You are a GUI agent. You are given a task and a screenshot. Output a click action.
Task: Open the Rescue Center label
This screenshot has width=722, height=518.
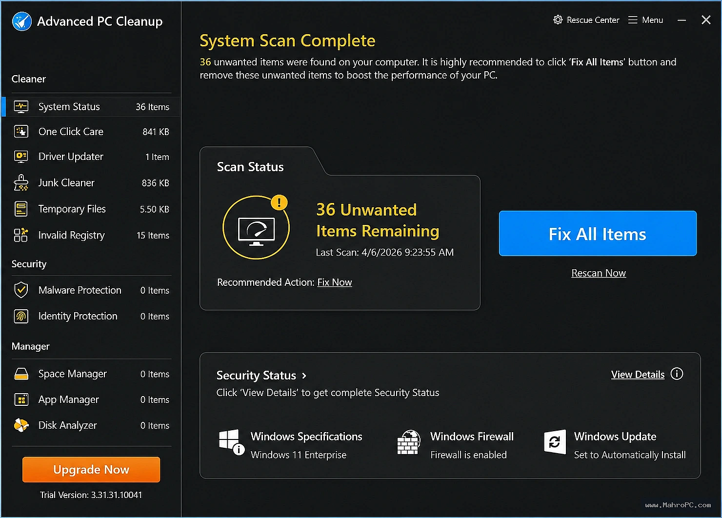[x=593, y=20]
